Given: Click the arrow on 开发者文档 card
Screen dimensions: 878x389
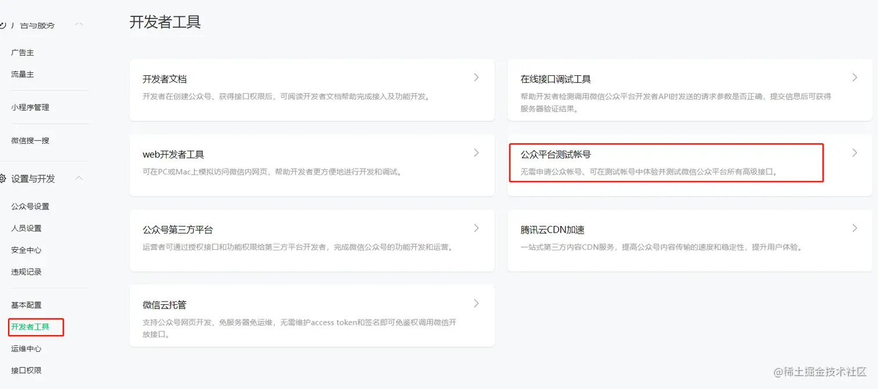Looking at the screenshot, I should (x=476, y=77).
